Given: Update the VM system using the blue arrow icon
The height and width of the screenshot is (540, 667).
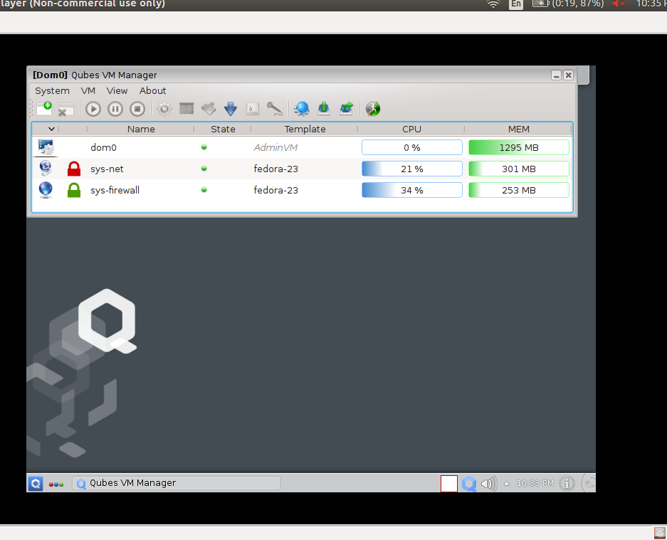Looking at the screenshot, I should point(230,108).
